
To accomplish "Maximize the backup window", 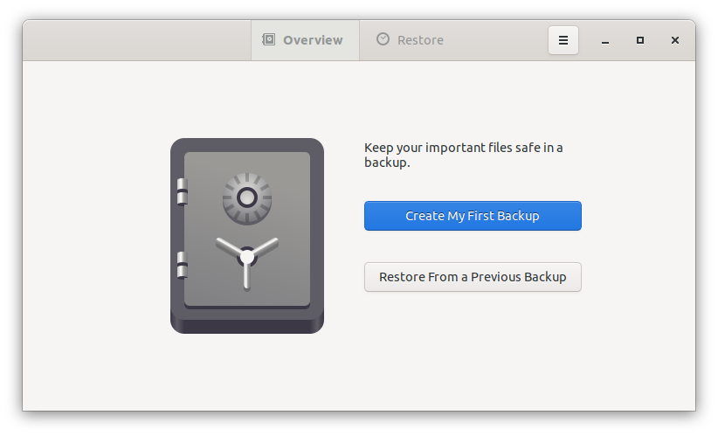I will (640, 40).
